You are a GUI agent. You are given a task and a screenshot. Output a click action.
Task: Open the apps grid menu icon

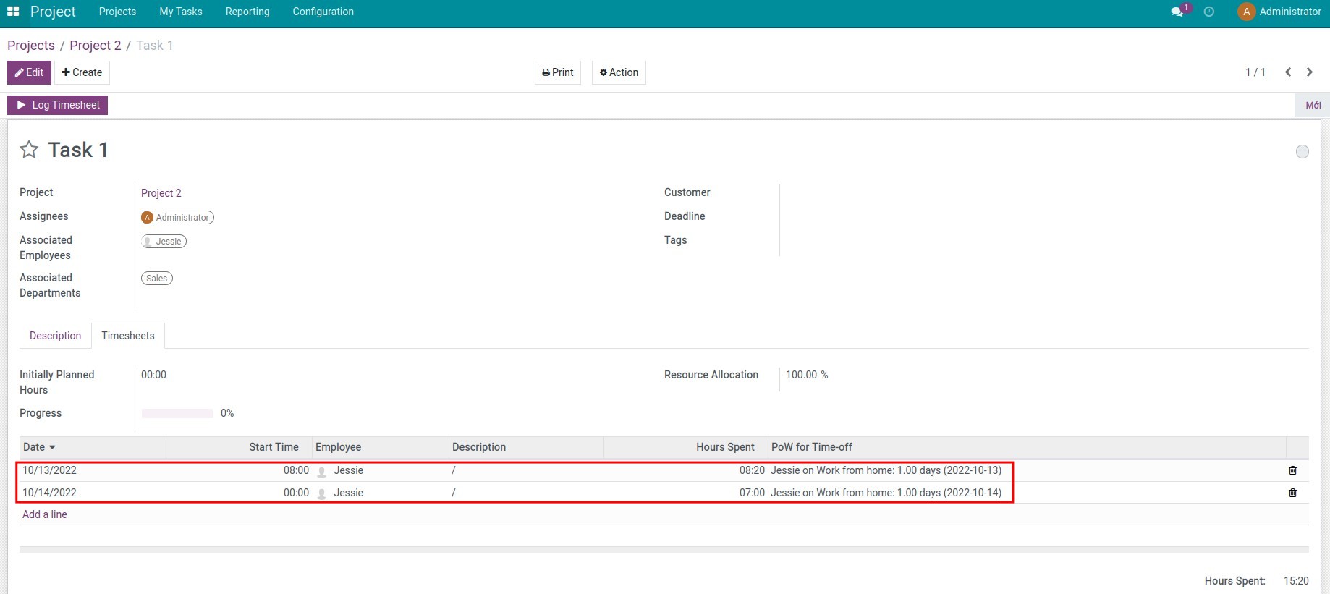tap(13, 12)
